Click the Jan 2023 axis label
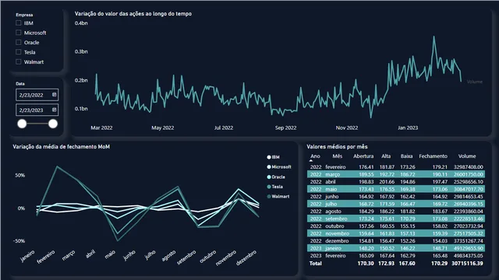The image size is (499, 280). 408,128
